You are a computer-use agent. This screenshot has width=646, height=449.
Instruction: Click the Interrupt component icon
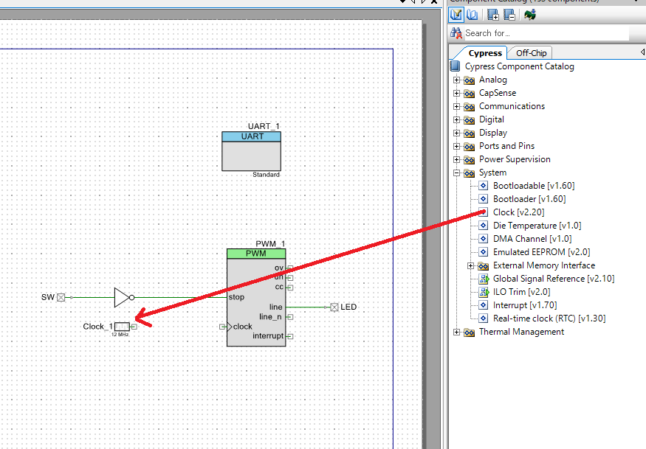(x=484, y=305)
